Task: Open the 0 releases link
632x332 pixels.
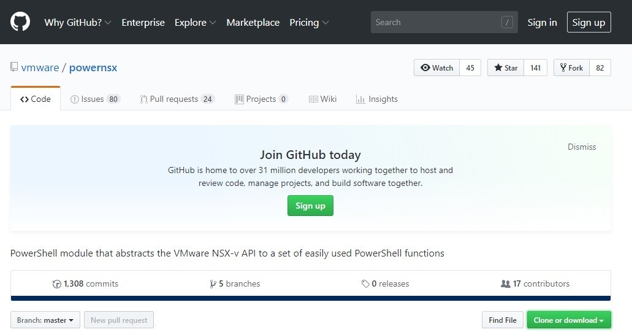Action: (x=386, y=284)
